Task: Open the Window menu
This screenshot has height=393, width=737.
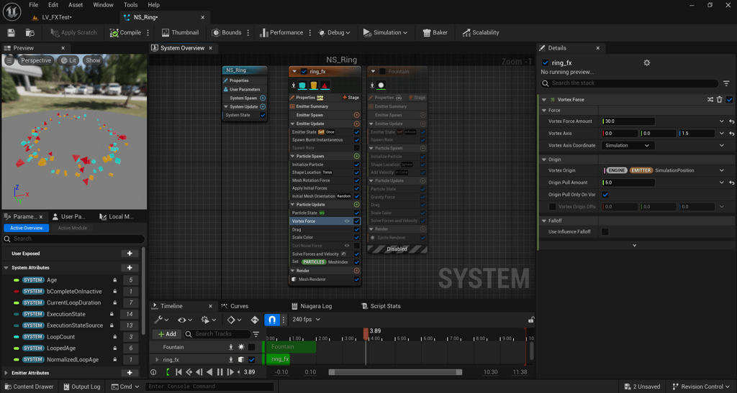Action: pos(103,5)
